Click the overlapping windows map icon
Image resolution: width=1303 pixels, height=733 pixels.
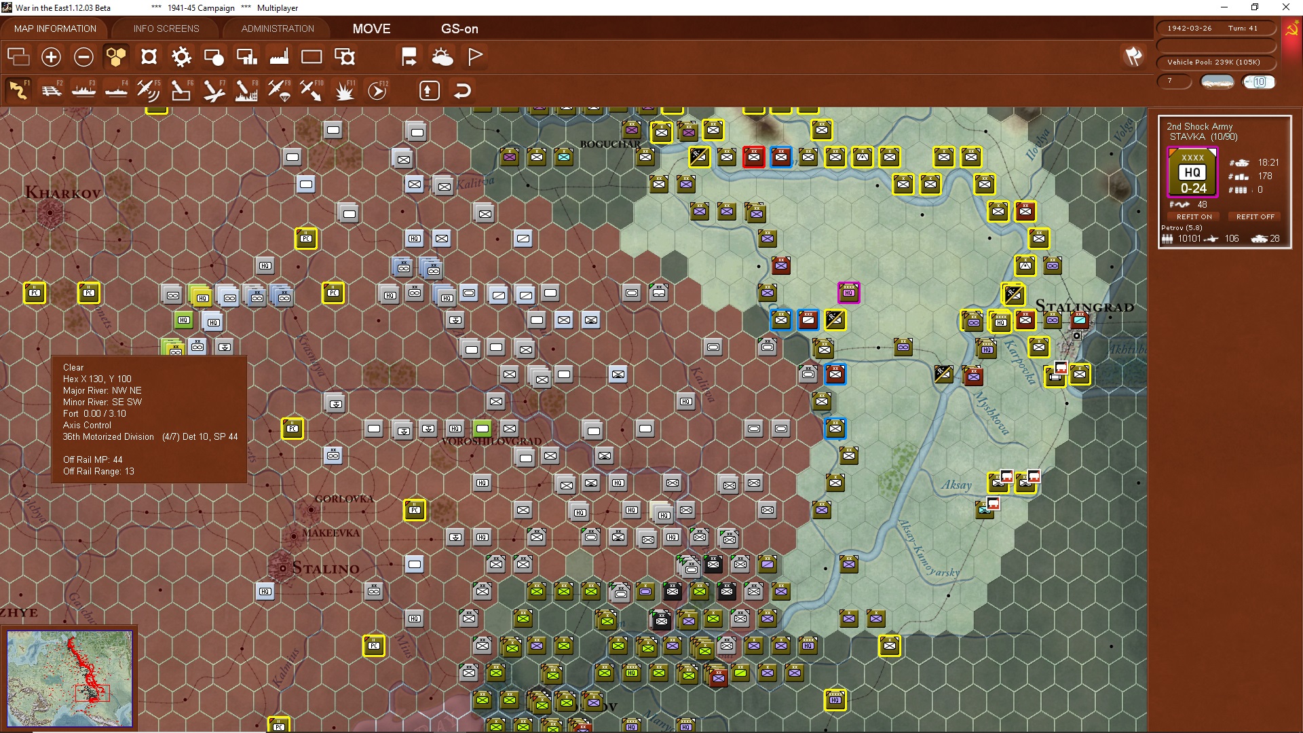coord(18,57)
